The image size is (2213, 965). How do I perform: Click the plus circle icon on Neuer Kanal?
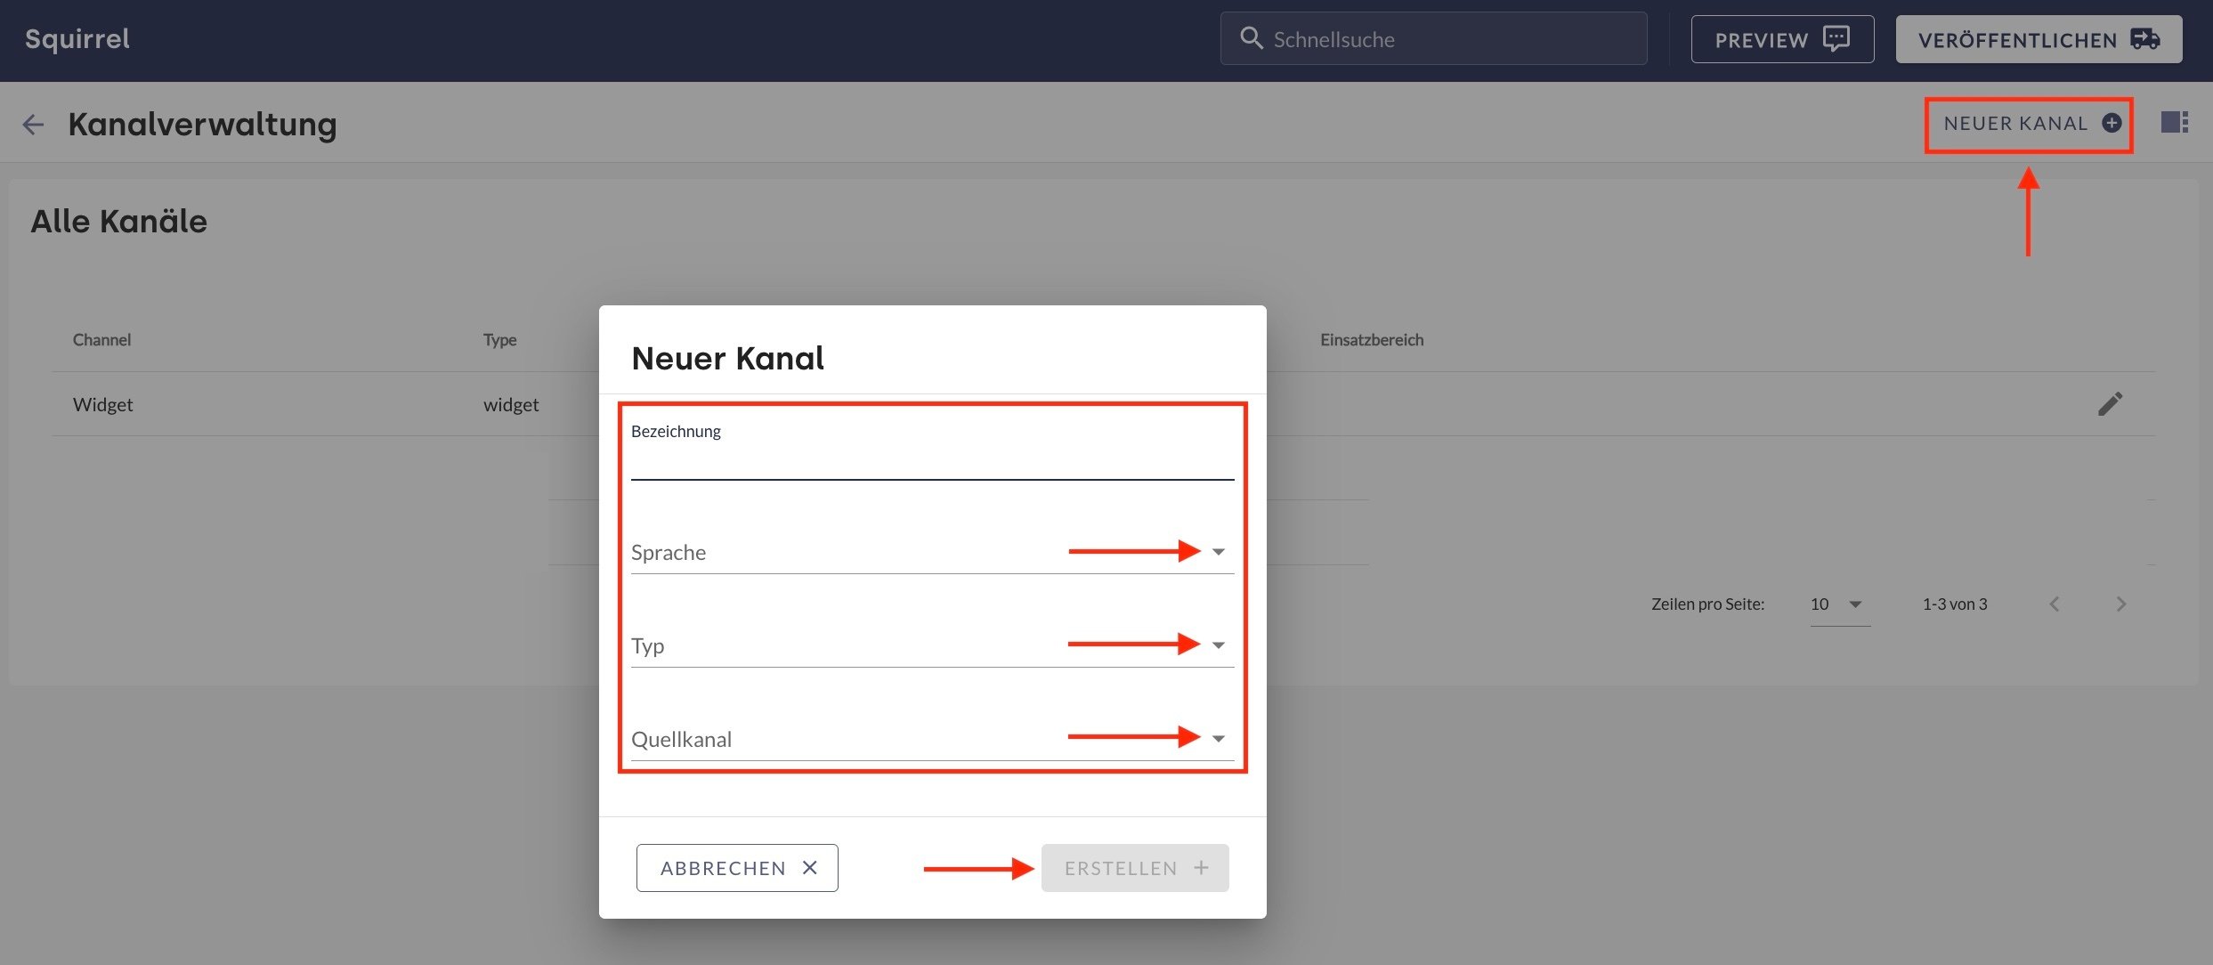pos(2111,124)
